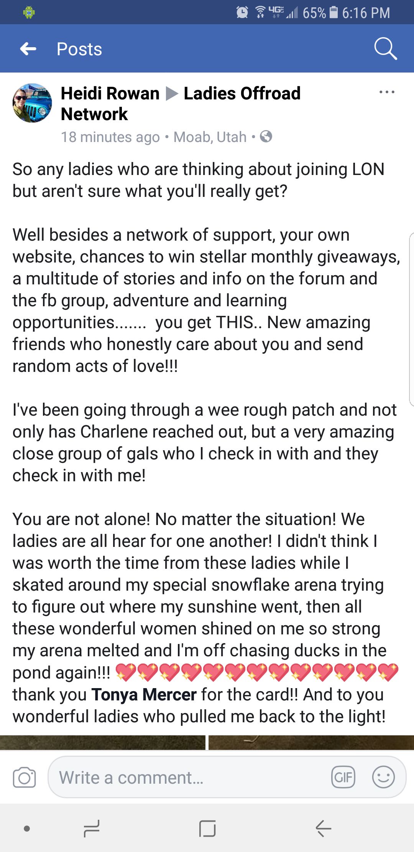Tap the Moab, Utah location link
Screen dimensions: 414x852
pyautogui.click(x=210, y=137)
